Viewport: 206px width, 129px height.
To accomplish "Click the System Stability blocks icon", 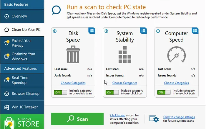I will (125, 55).
